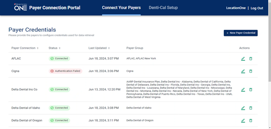Edit the Delta Dental Ins Co credential
The height and width of the screenshot is (129, 271).
pos(243,90)
